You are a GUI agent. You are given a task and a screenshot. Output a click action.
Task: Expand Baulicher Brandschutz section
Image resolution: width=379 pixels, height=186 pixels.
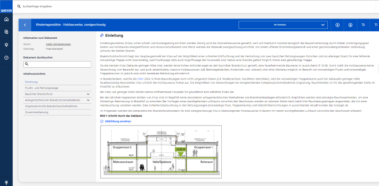click(88, 94)
